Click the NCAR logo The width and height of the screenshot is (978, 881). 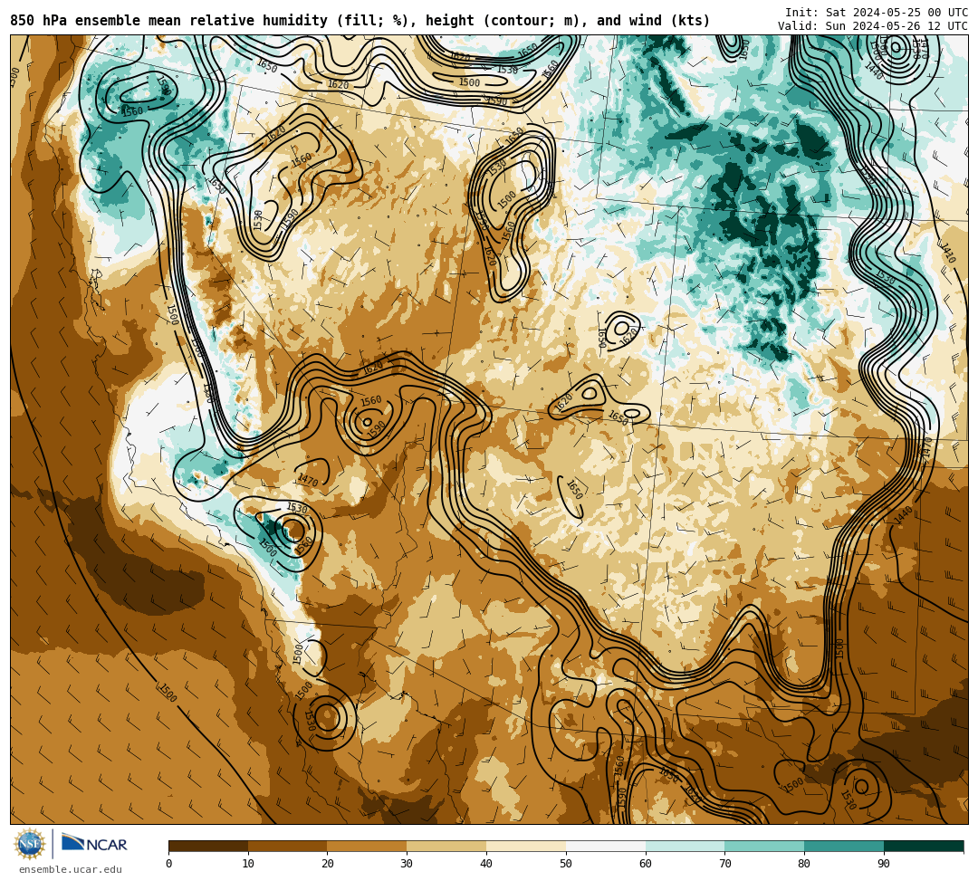point(94,844)
